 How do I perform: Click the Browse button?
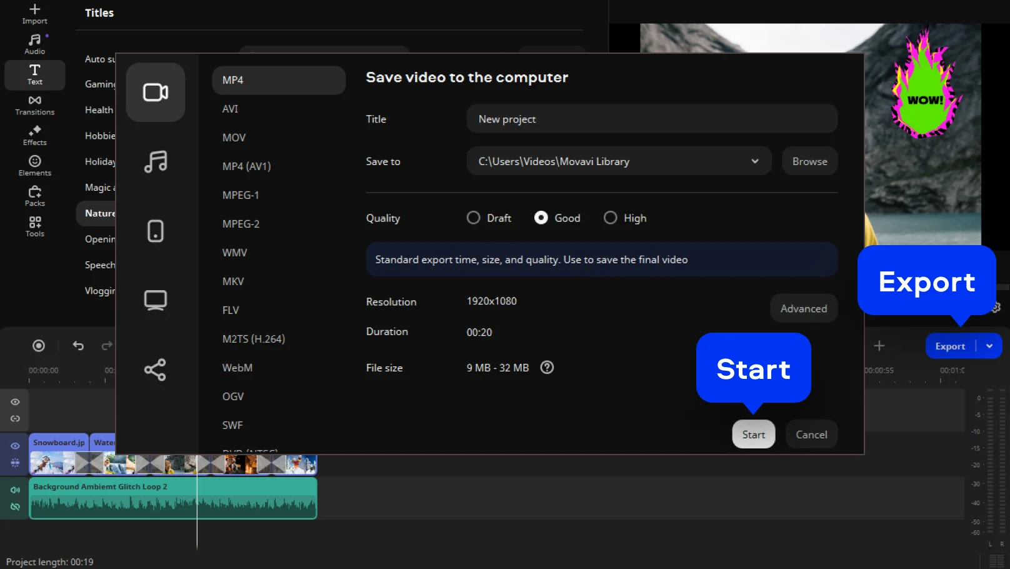click(x=809, y=161)
